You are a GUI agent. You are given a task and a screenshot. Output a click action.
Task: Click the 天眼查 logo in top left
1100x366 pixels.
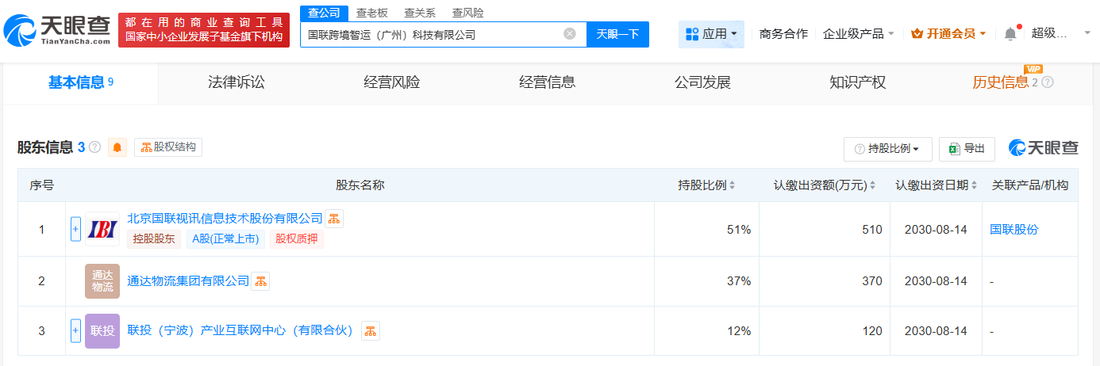pos(56,32)
